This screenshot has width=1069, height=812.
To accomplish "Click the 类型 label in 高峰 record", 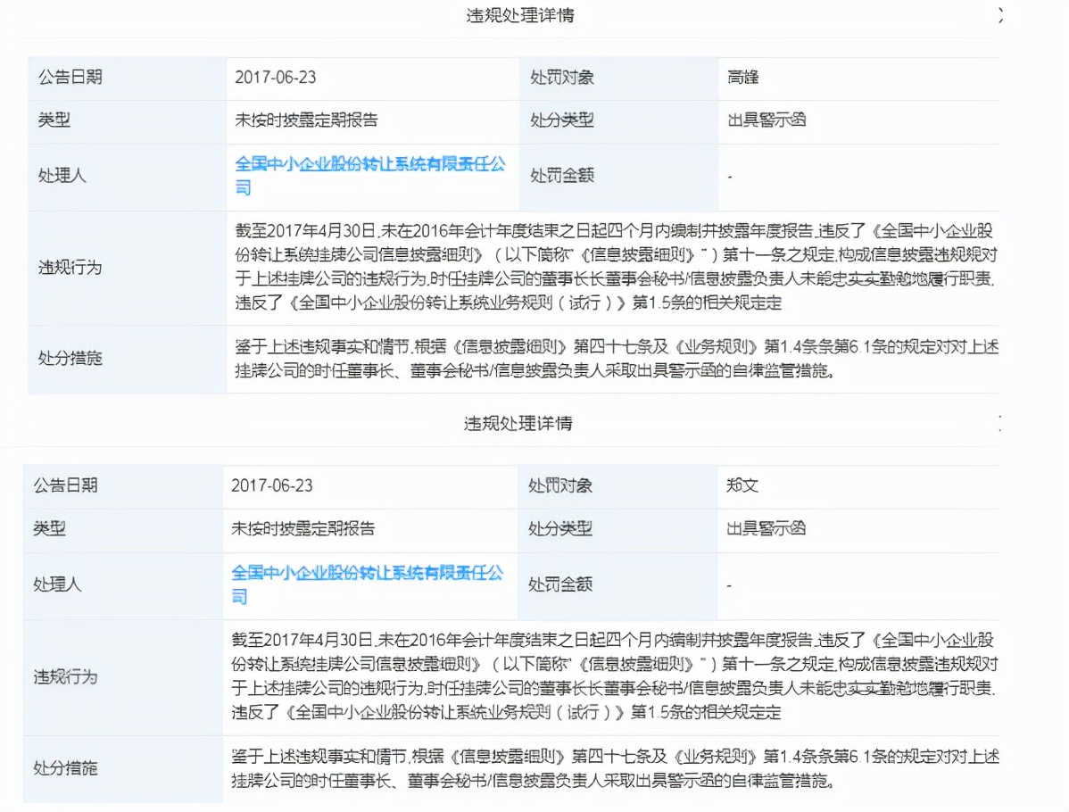I will coord(54,120).
